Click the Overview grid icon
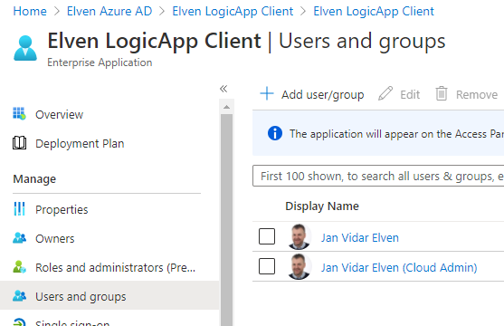 (x=19, y=113)
